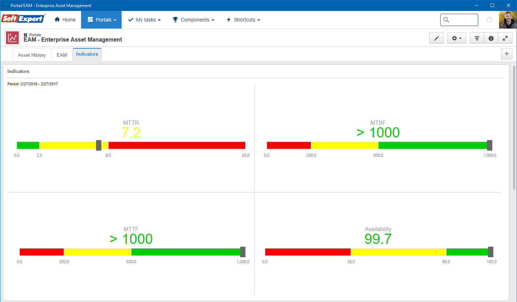Switch to the Asset History tab

coord(32,55)
